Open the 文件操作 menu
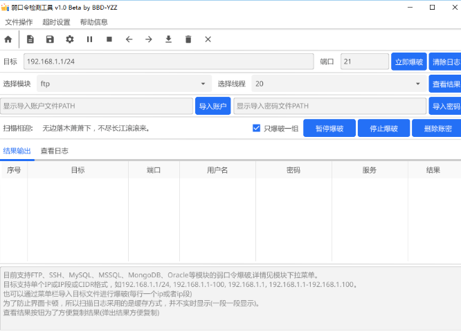Screen dimensions: 461x334 pos(19,22)
